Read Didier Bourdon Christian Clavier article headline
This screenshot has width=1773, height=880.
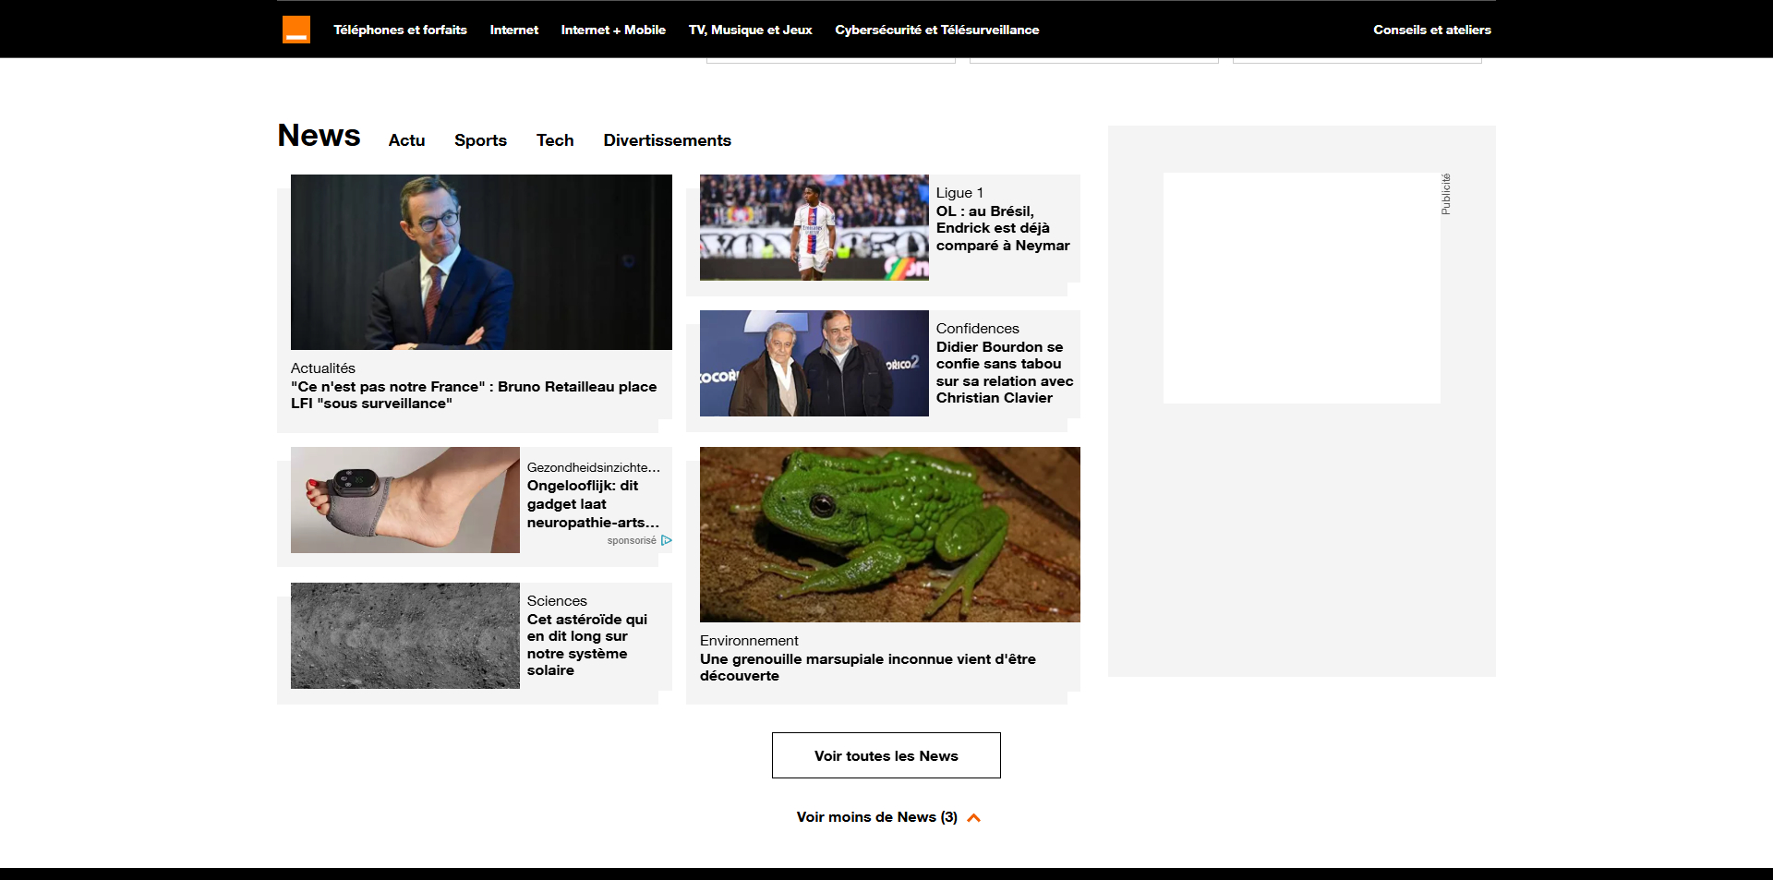click(1005, 372)
